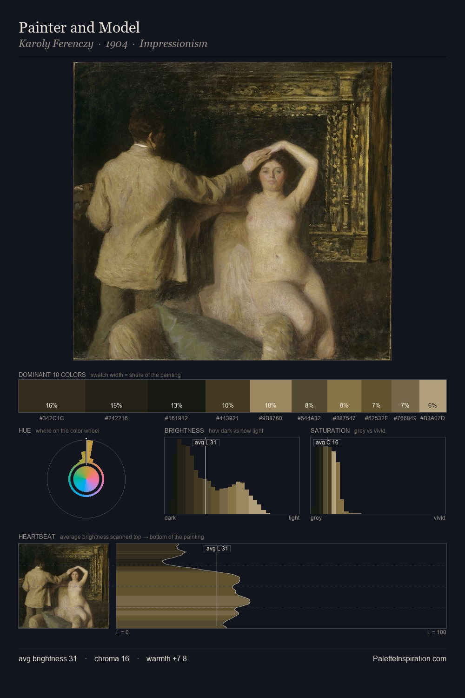
Task: Click the hex code text '#342C1C'
Action: [52, 418]
